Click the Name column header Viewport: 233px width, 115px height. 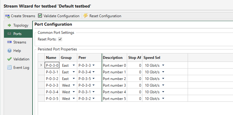click(x=52, y=58)
